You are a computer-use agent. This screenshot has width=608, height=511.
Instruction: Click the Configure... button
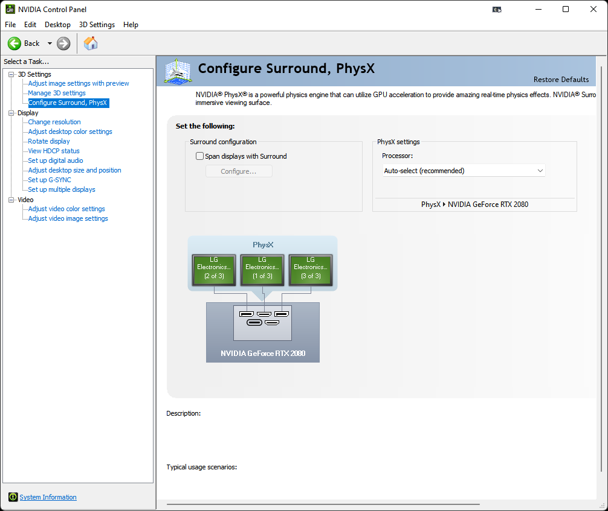tap(239, 171)
